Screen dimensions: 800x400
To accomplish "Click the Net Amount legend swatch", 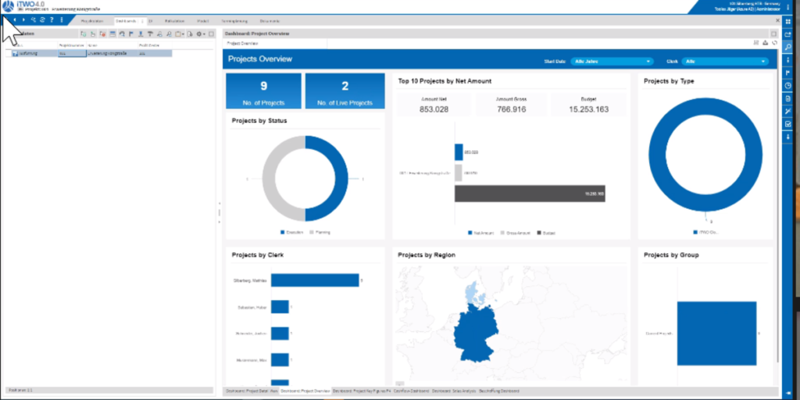I will click(470, 232).
